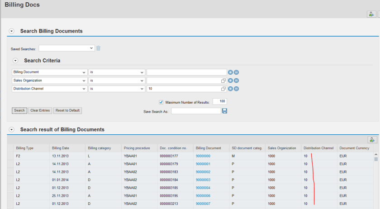Image resolution: width=380 pixels, height=209 pixels.
Task: Toggle the Maximum Number of Results checkbox
Action: [161, 102]
